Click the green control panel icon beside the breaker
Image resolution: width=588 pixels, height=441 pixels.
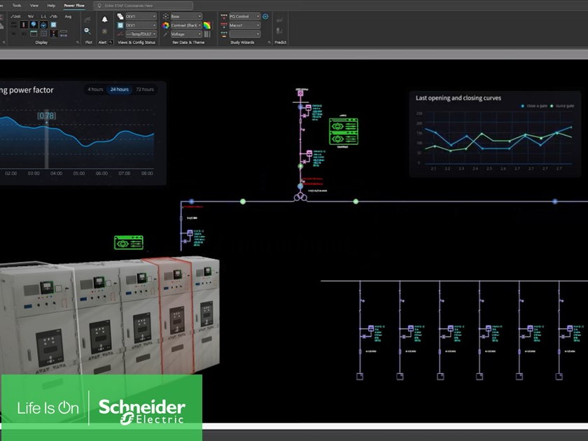tap(343, 131)
